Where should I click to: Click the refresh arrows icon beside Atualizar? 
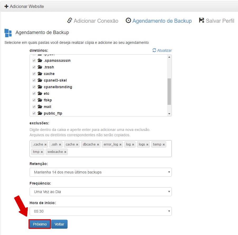[x=154, y=50]
